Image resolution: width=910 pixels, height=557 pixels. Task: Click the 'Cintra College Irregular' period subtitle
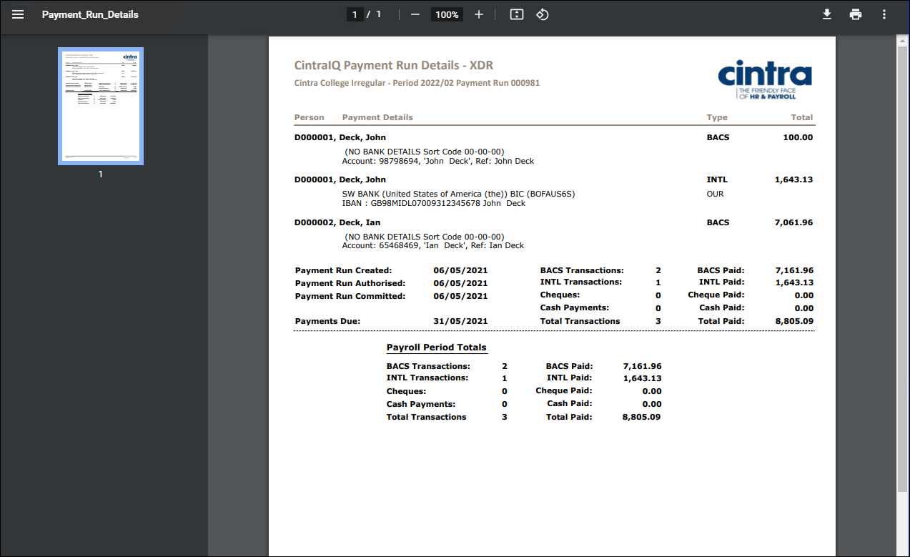click(x=417, y=83)
